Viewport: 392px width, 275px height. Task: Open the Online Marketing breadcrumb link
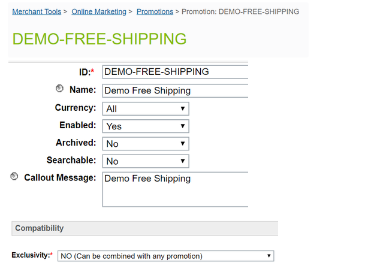(99, 11)
